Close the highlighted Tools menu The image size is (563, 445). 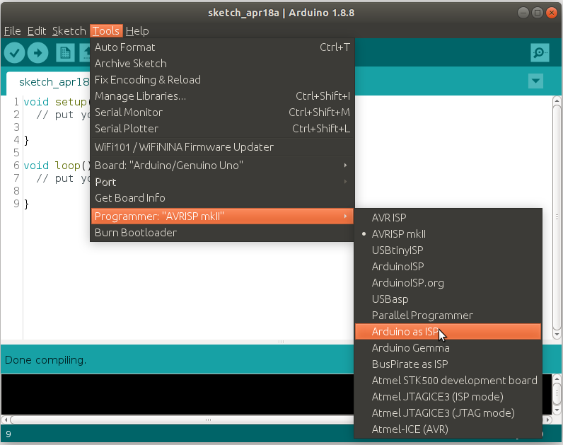pos(106,31)
